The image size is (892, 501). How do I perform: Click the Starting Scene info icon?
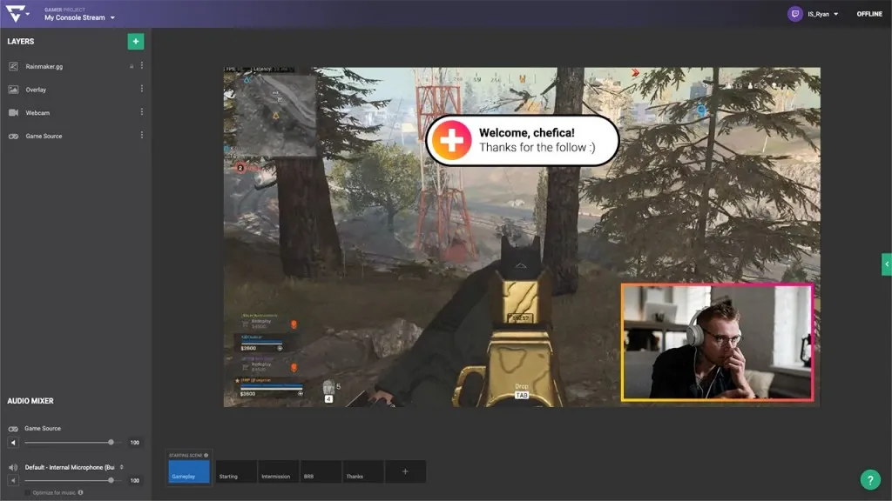(206, 455)
